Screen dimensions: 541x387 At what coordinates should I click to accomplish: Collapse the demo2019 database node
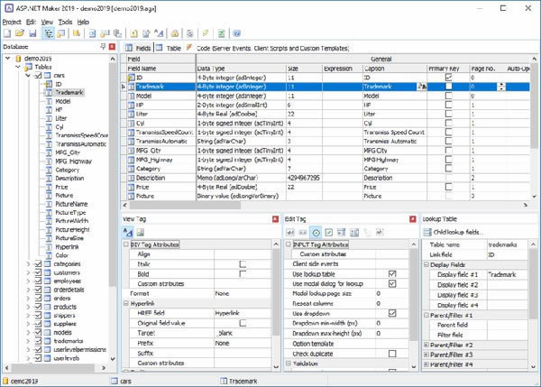7,59
